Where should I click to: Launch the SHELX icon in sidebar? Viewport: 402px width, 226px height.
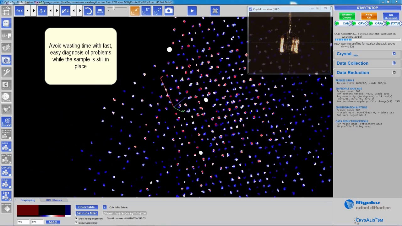[6, 184]
